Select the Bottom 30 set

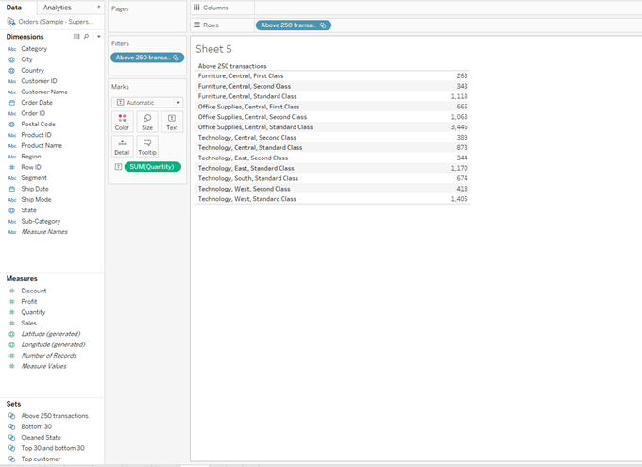point(37,426)
